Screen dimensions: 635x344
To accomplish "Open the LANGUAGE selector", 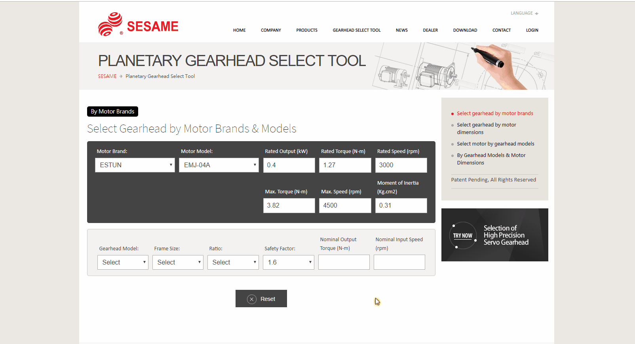I will 525,13.
